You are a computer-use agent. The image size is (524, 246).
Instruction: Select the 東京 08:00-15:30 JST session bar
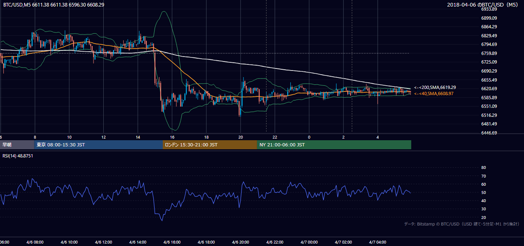click(x=98, y=145)
